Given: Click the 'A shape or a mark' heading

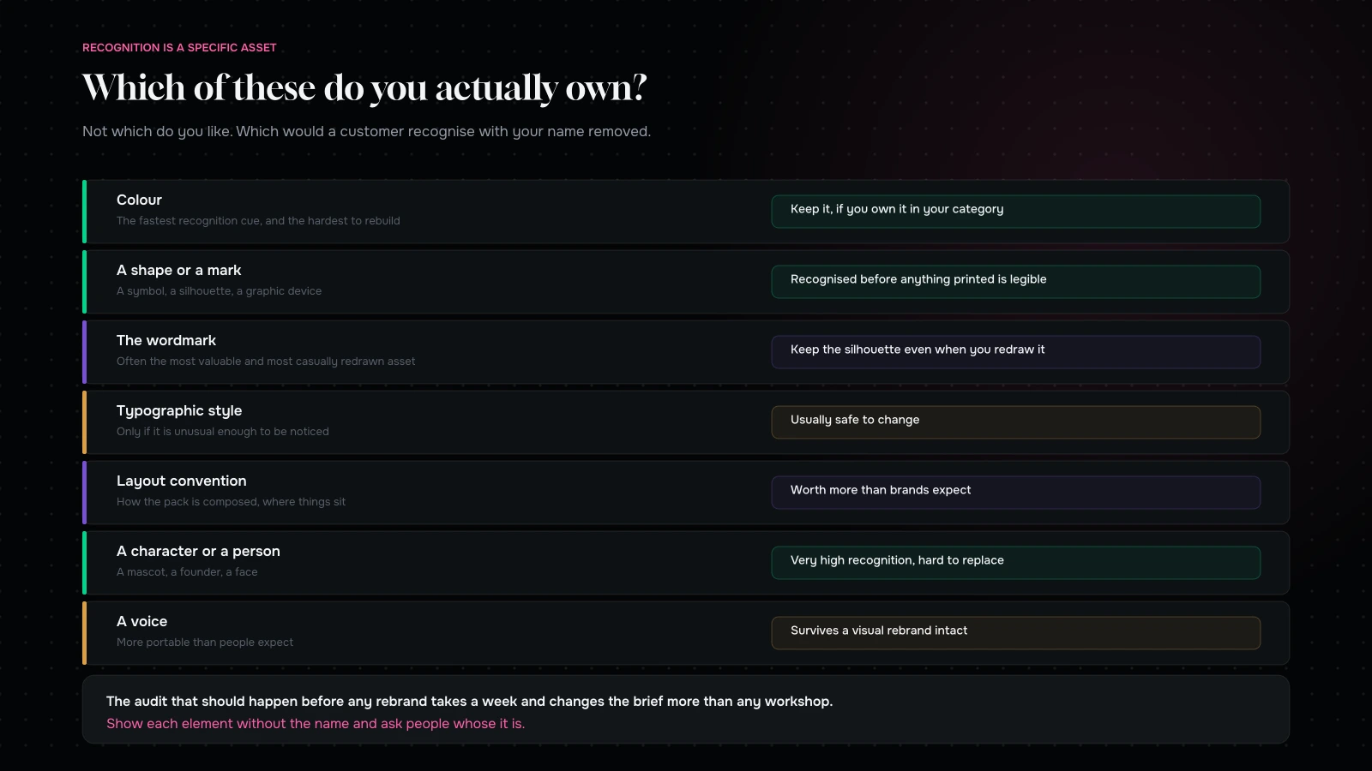Looking at the screenshot, I should coord(178,270).
